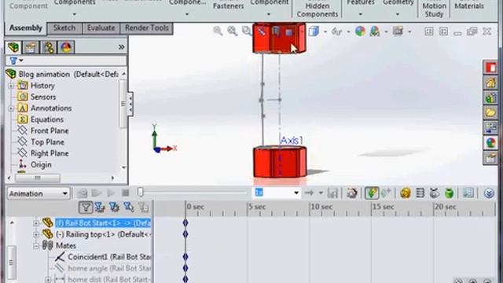Click the Calculate motion study icon
The image size is (503, 283).
coord(82,193)
